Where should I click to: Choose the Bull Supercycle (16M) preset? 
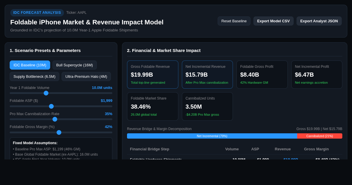[75, 65]
